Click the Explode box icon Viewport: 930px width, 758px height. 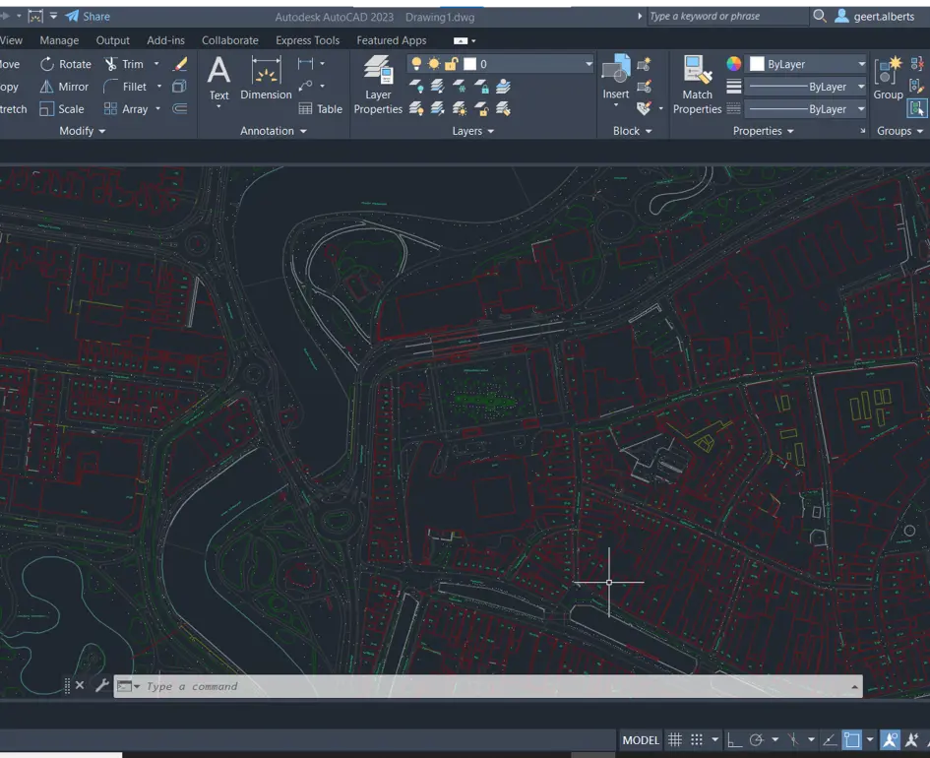(179, 87)
